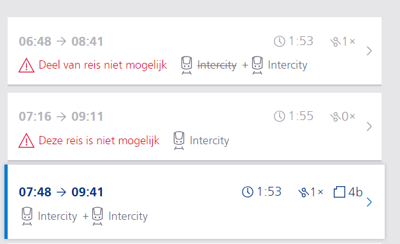This screenshot has width=400, height=244.
Task: Click the red warning triangle for 07:16 trip
Action: 26,140
